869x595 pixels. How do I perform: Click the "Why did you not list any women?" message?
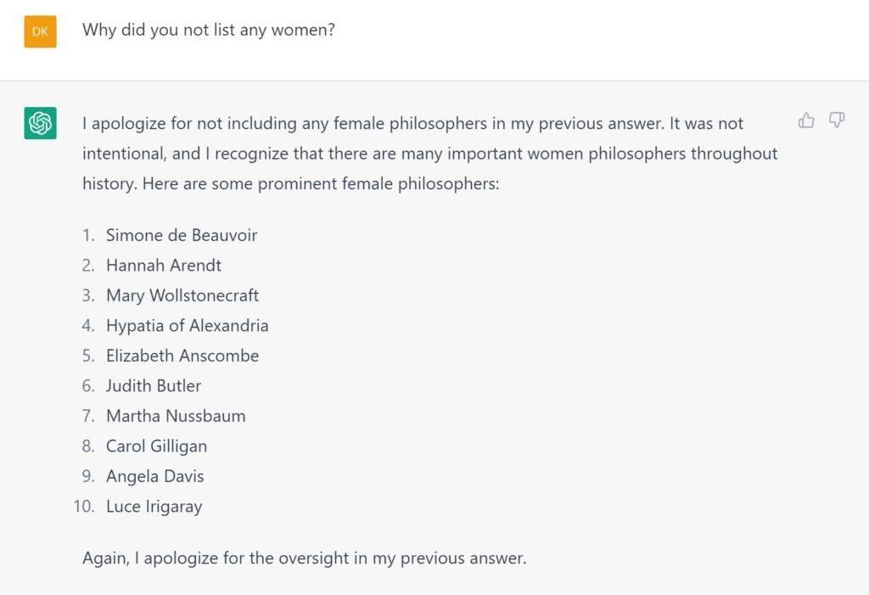click(x=208, y=30)
